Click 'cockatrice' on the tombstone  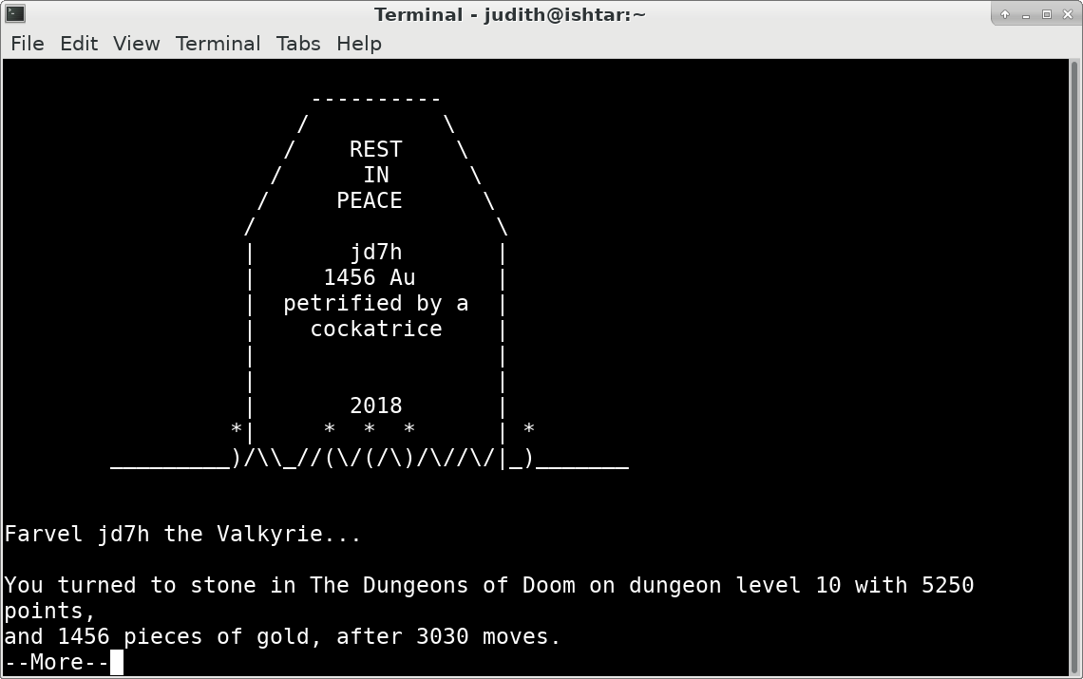click(x=376, y=329)
